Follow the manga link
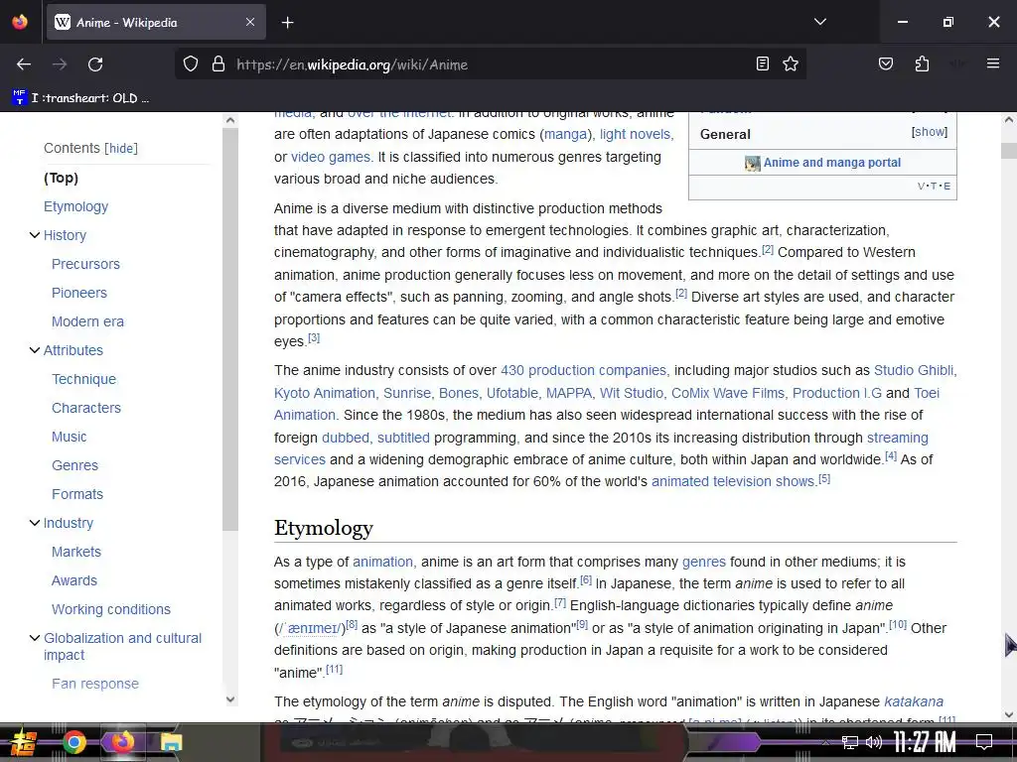The width and height of the screenshot is (1017, 762). (x=565, y=134)
